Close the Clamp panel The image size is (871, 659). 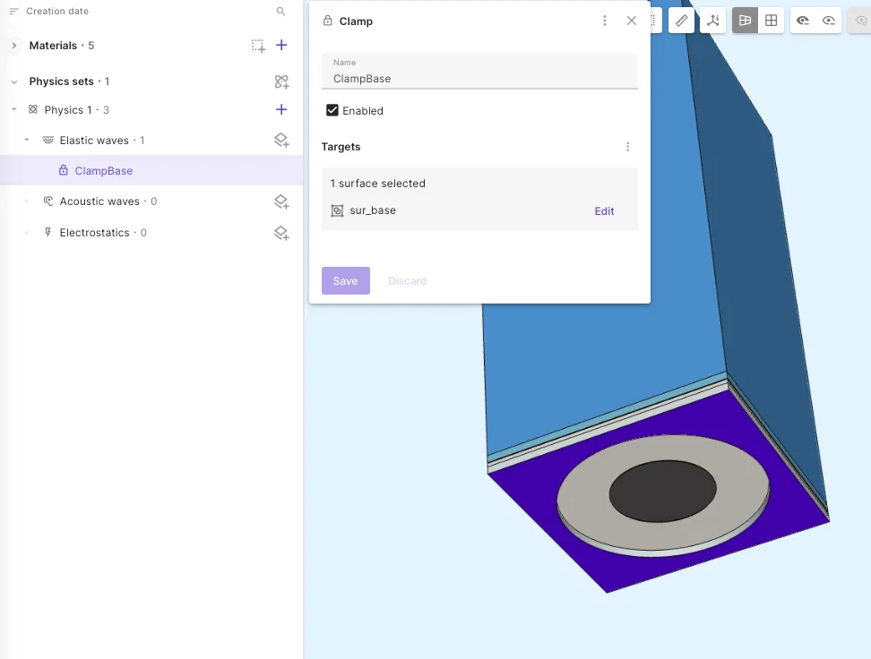632,21
